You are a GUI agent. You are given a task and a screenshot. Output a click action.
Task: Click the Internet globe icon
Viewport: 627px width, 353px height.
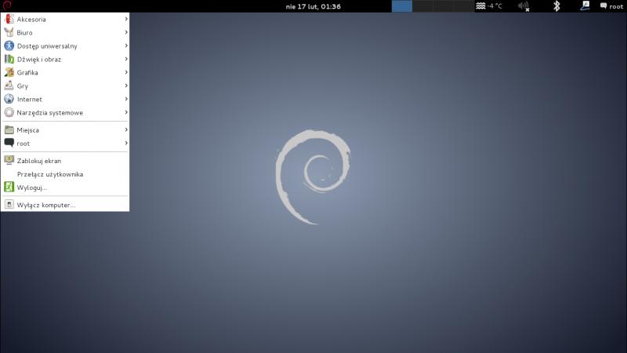pos(9,99)
